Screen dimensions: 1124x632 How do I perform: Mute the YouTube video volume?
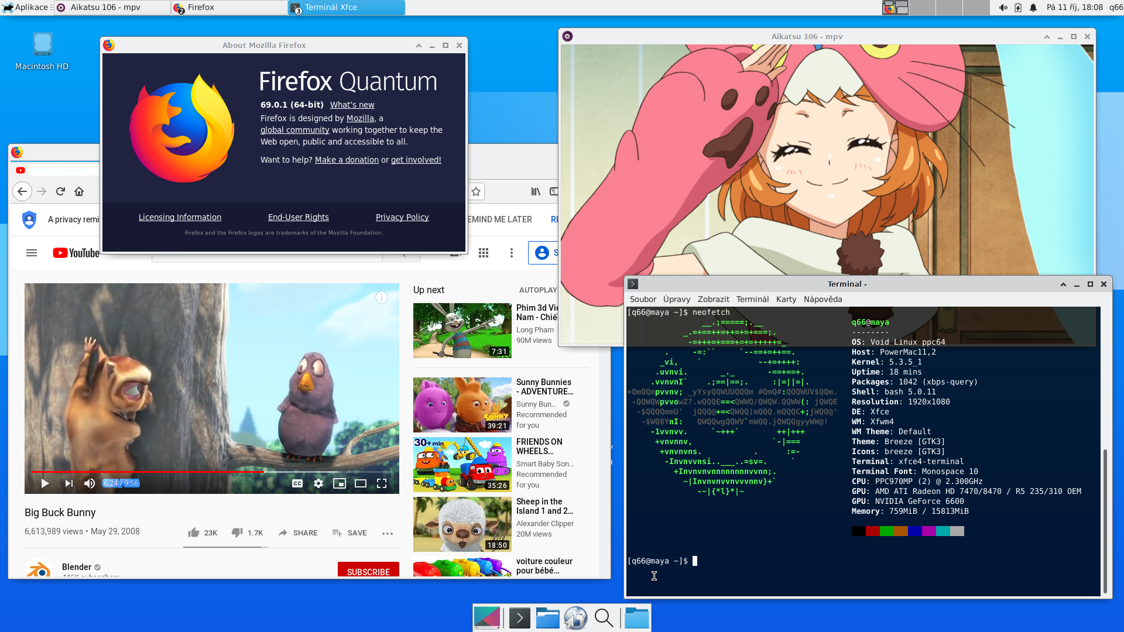tap(90, 483)
